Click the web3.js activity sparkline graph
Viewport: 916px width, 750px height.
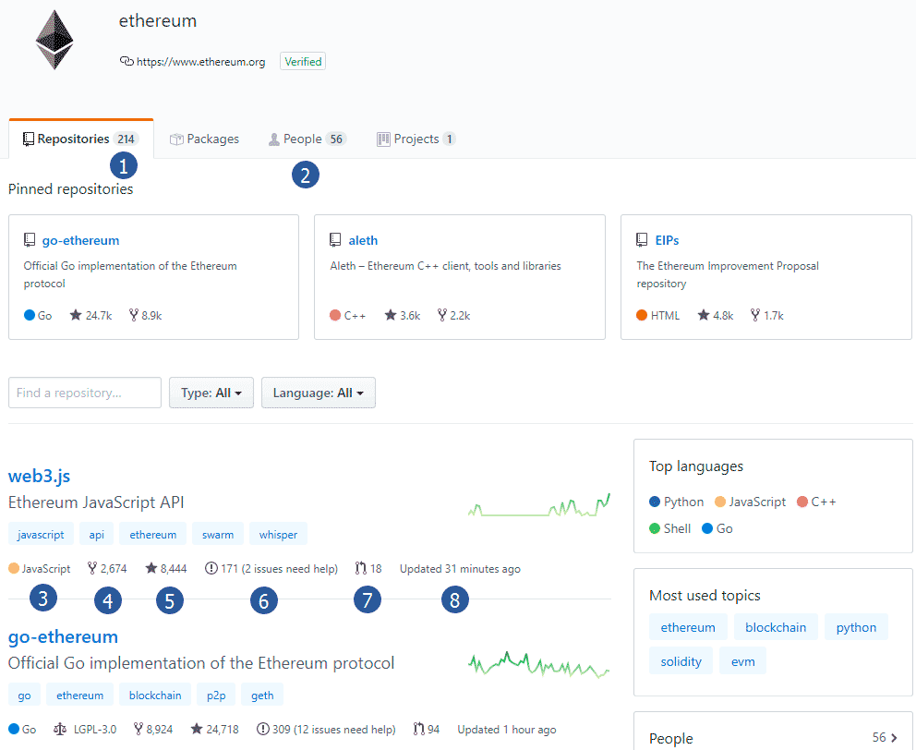click(538, 505)
